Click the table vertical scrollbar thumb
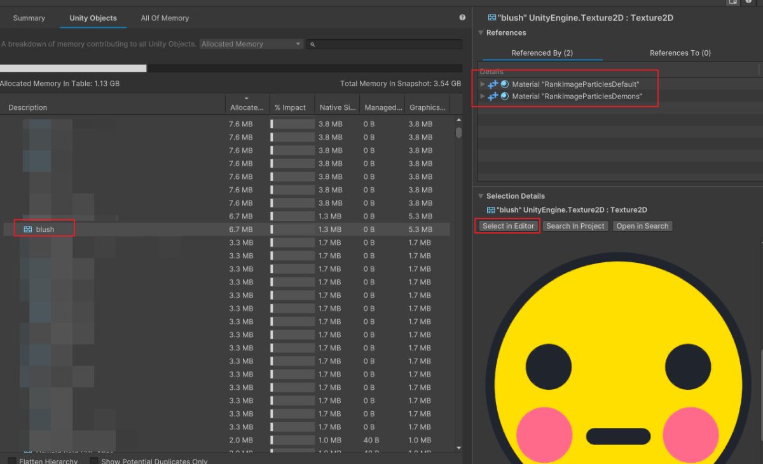This screenshot has height=464, width=763. tap(458, 133)
